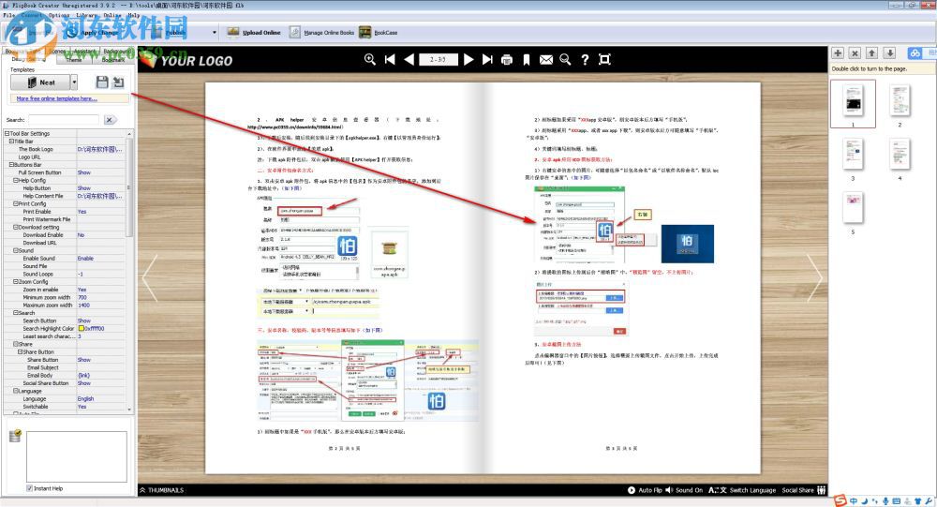Collapse the Sound settings node
Image resolution: width=937 pixels, height=507 pixels.
point(16,250)
